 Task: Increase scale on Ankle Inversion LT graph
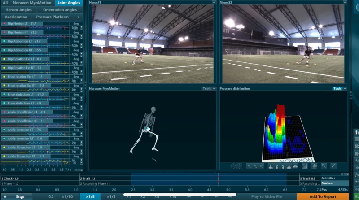(81, 133)
